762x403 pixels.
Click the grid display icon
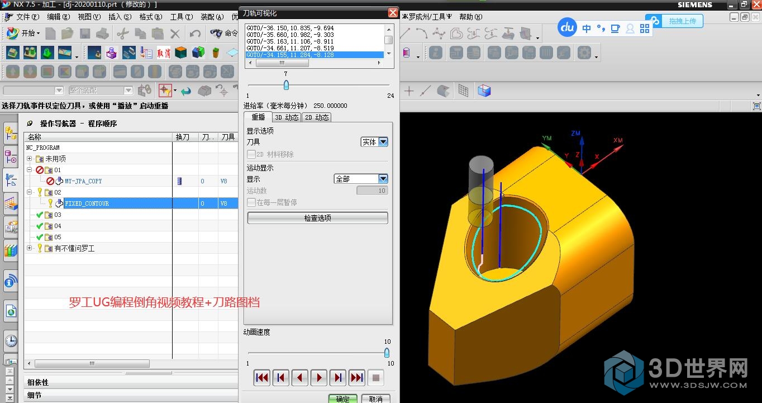coord(463,90)
